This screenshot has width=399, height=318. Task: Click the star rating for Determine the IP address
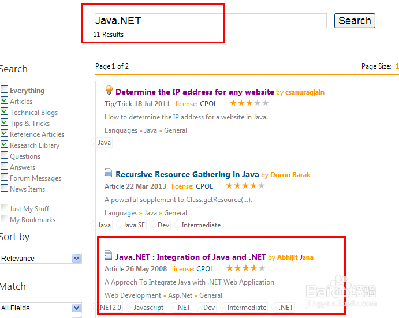click(249, 103)
